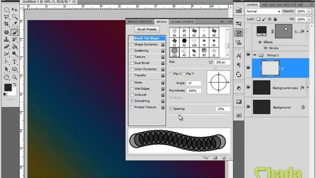316x178 pixels.
Task: Open the layer blend mode dropdown
Action: [263, 11]
